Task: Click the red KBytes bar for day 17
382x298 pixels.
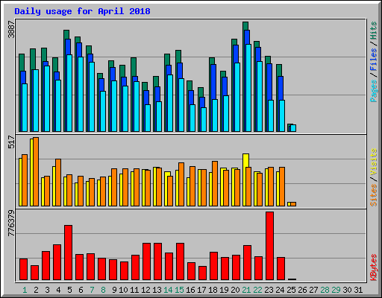Action: (202, 273)
